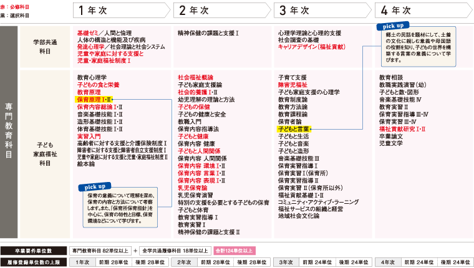Click 実習入門 course text
Viewport: 474px width, 268px height.
point(89,136)
